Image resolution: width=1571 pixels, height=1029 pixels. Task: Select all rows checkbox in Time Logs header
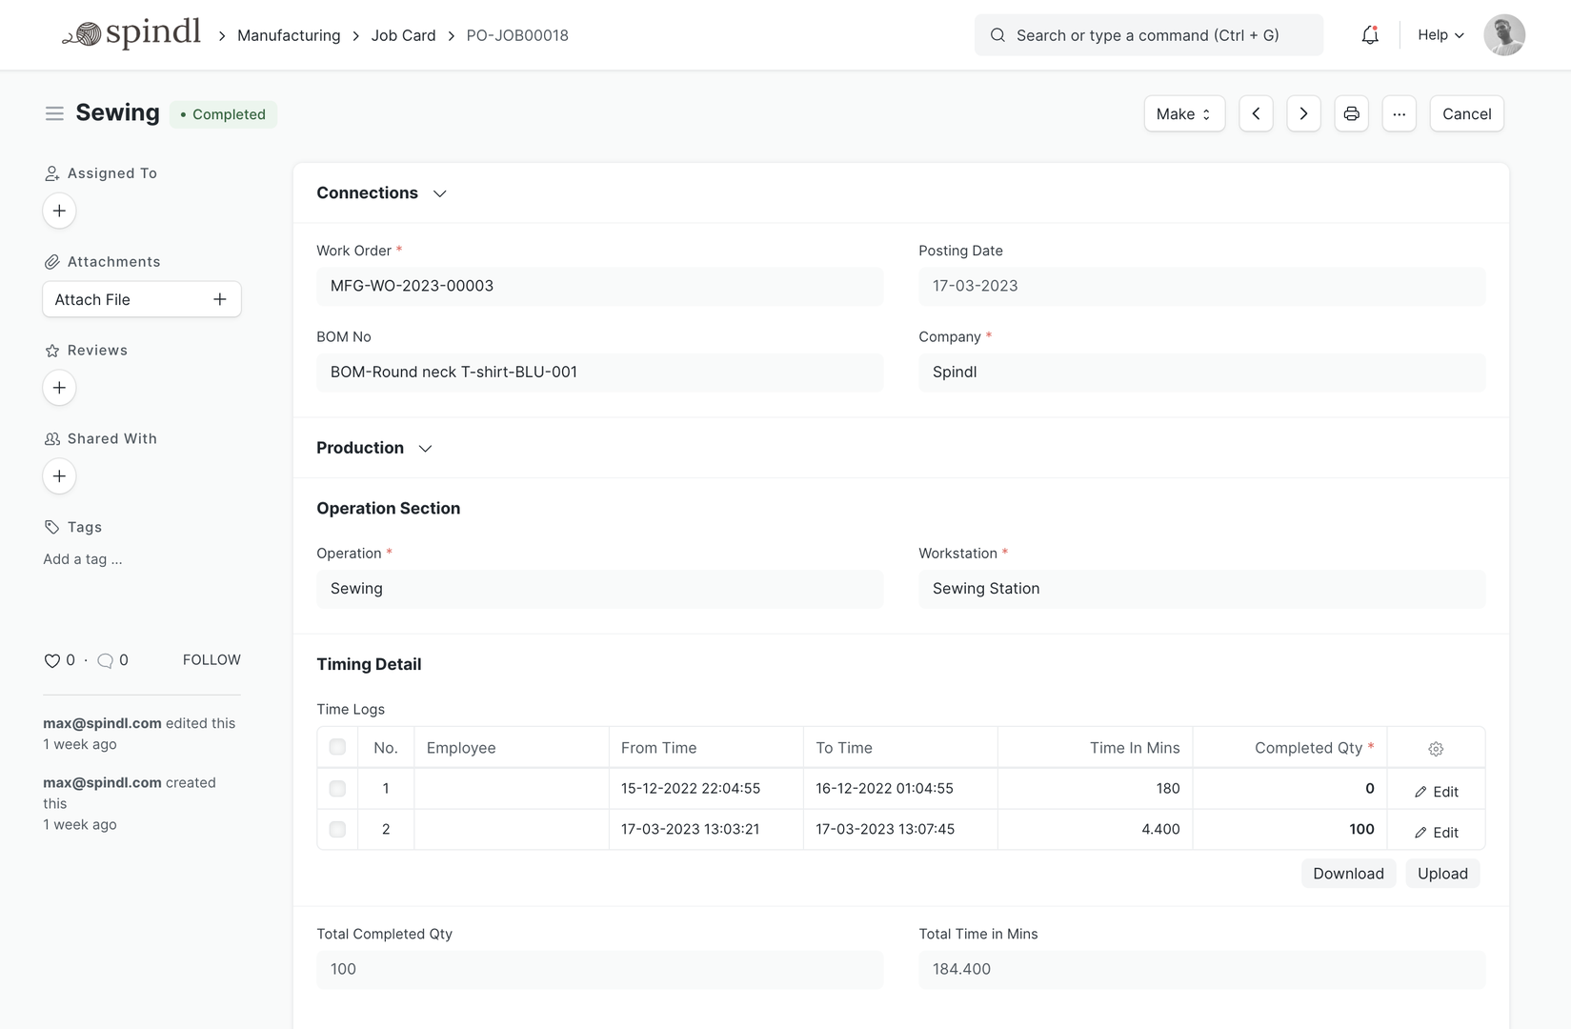[x=337, y=747]
